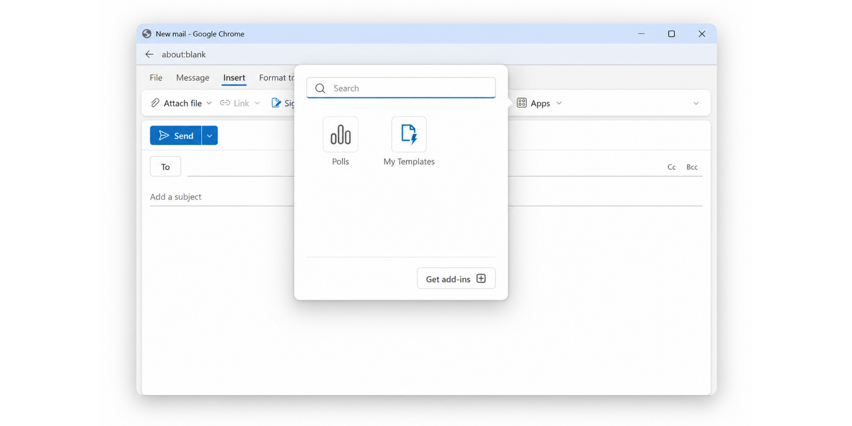Screen dimensions: 852x426
Task: Click the search magnifier icon
Action: [320, 88]
